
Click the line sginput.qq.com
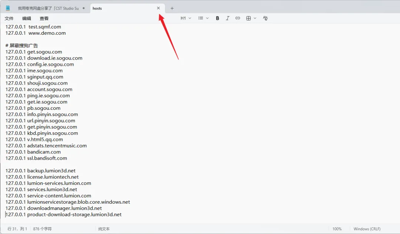[34, 77]
